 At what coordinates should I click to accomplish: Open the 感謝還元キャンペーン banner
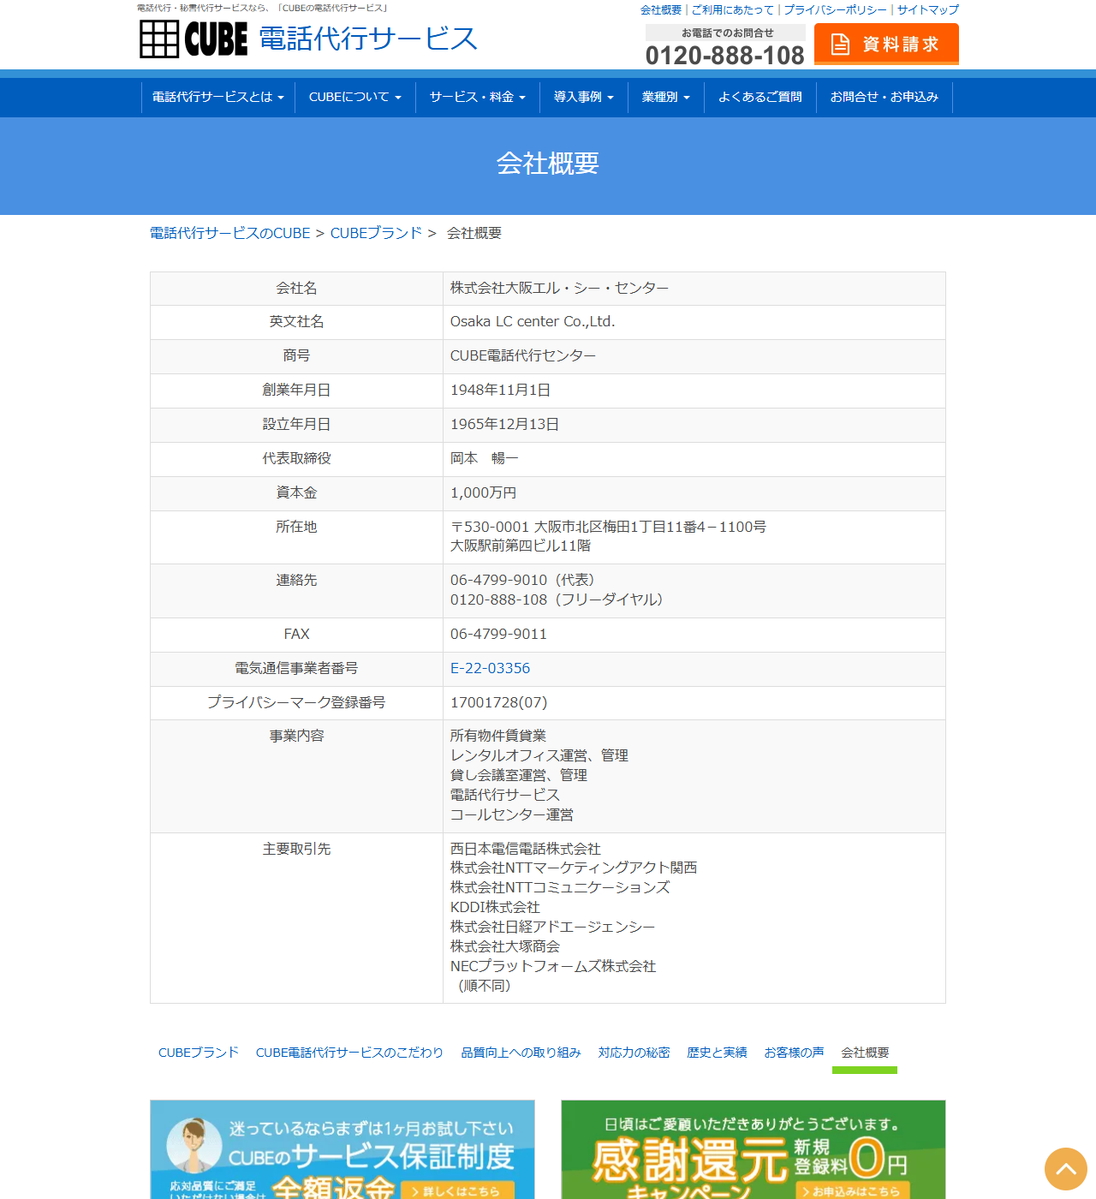coord(753,1149)
